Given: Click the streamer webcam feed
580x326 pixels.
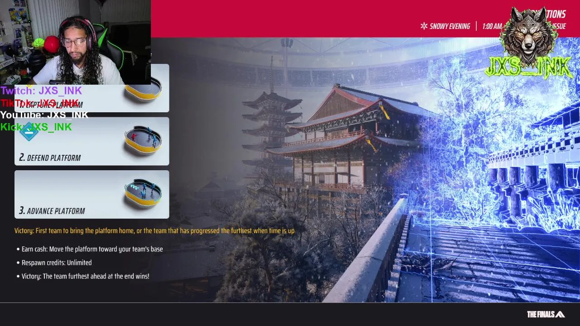Looking at the screenshot, I should point(75,42).
